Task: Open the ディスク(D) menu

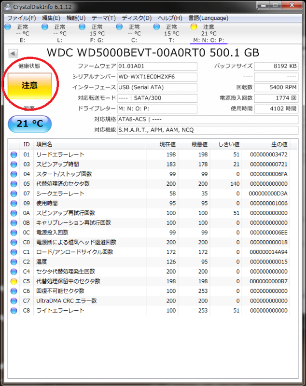Action: click(137, 18)
